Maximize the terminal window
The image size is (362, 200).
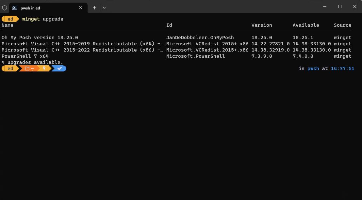(x=339, y=7)
